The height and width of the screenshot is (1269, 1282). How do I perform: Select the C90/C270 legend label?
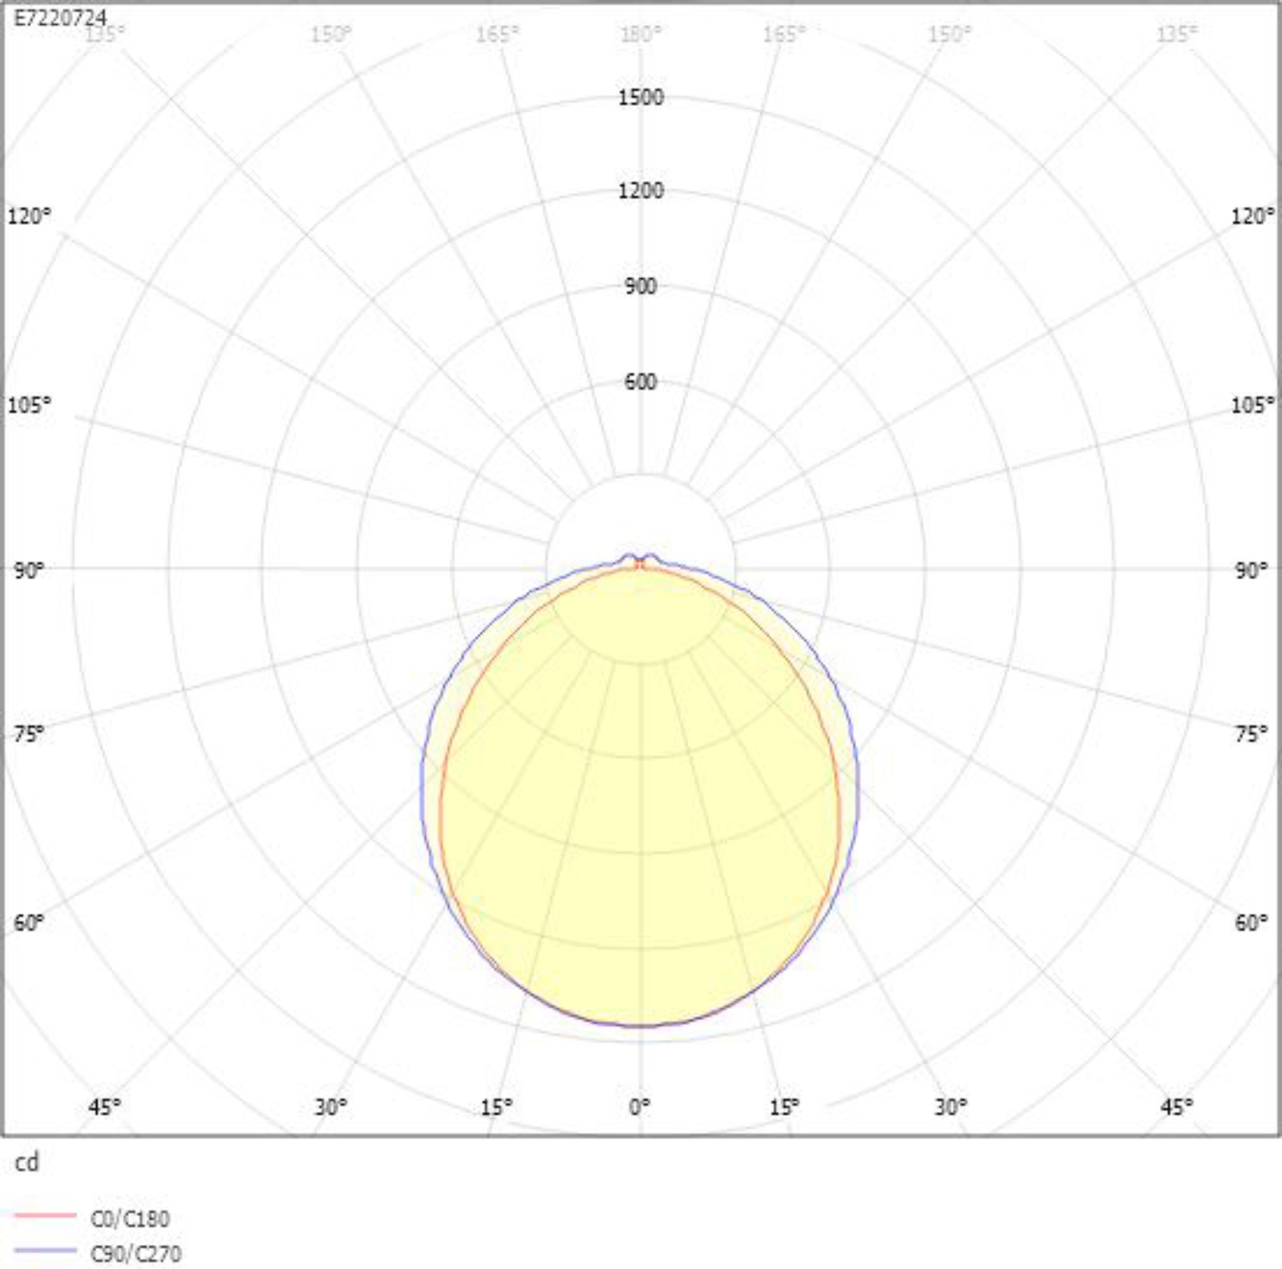pos(135,1253)
